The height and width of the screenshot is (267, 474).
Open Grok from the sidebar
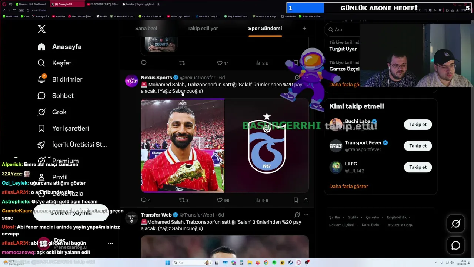point(52,112)
